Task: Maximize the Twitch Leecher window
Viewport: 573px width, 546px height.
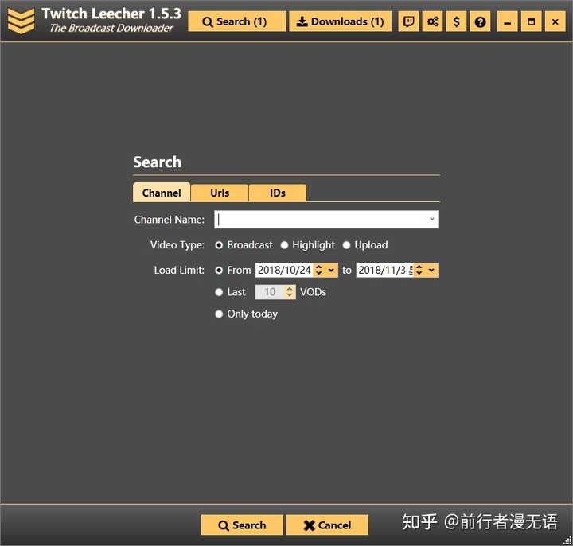Action: (532, 21)
